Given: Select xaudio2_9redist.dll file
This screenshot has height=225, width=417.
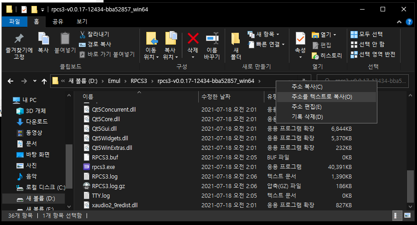Looking at the screenshot, I should 115,205.
